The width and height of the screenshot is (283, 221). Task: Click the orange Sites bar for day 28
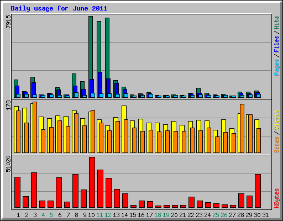pyautogui.click(x=242, y=128)
